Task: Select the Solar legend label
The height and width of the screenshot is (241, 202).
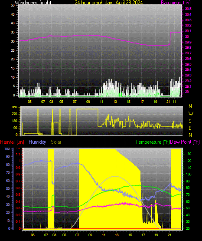Action: tap(56, 142)
